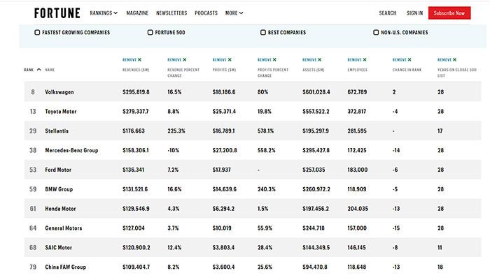Remove the Years on Global 500 column
Viewport: 490px width, 280px height.
coord(447,60)
